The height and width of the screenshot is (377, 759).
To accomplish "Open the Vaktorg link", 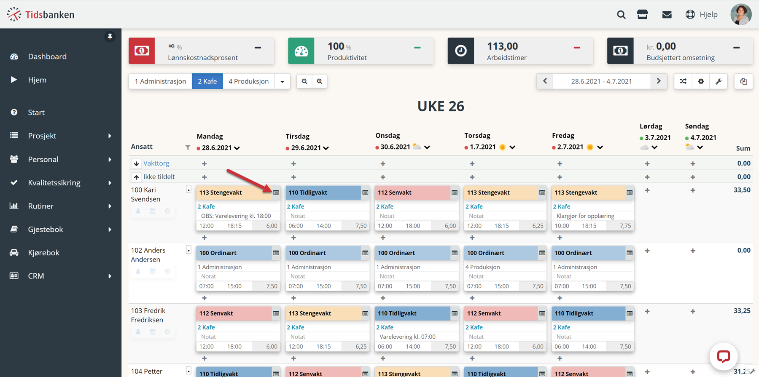I will (x=156, y=163).
